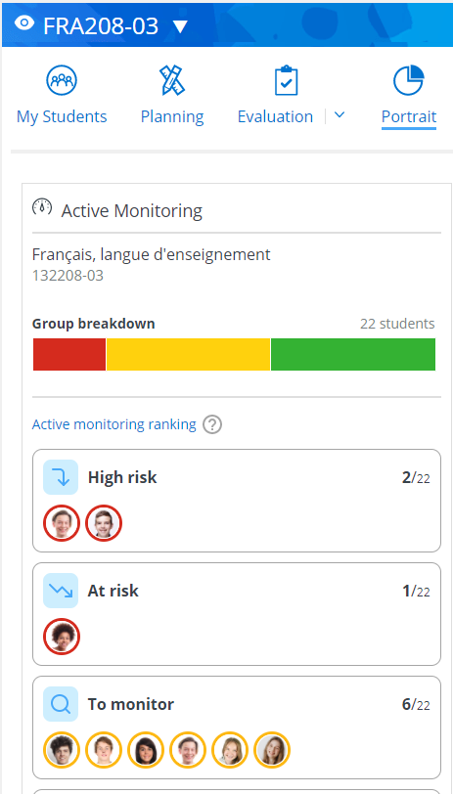Click the Active Monitoring gauge icon
453x794 pixels.
(42, 207)
